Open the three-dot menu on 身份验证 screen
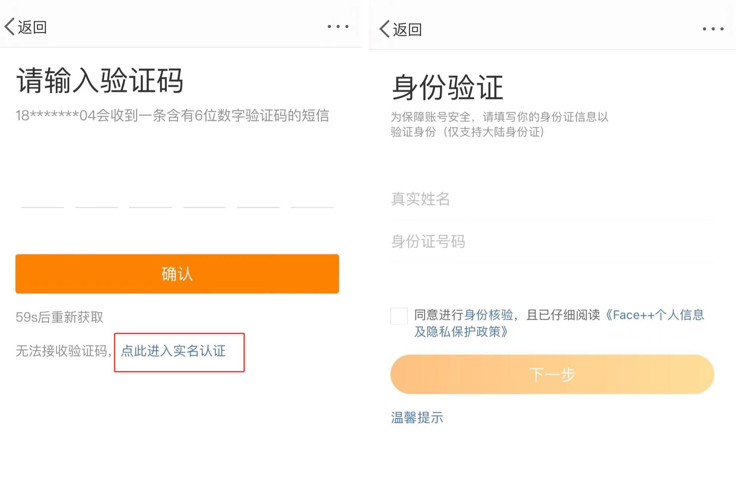The width and height of the screenshot is (736, 490). pos(713,29)
